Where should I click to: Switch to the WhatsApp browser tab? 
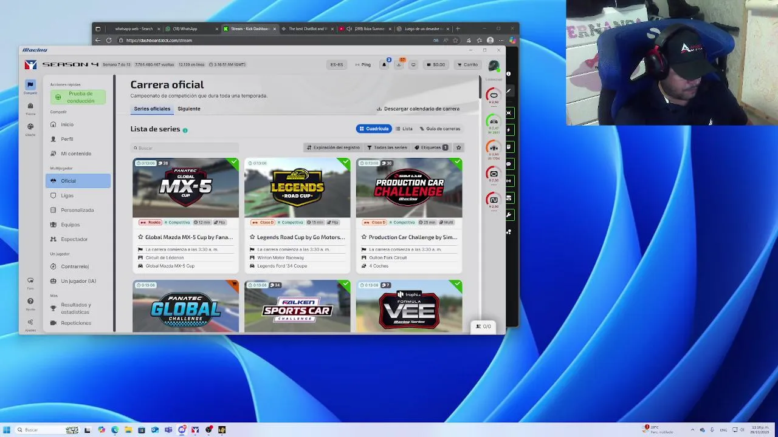(190, 29)
